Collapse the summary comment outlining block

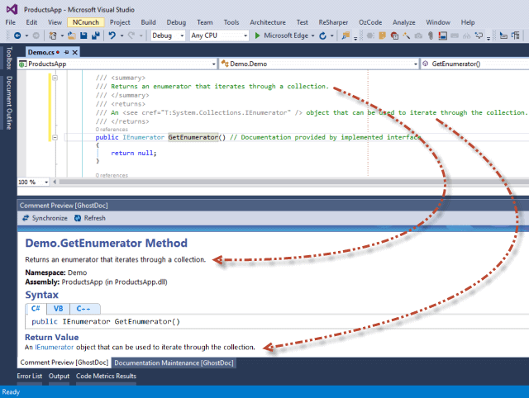tap(55, 78)
